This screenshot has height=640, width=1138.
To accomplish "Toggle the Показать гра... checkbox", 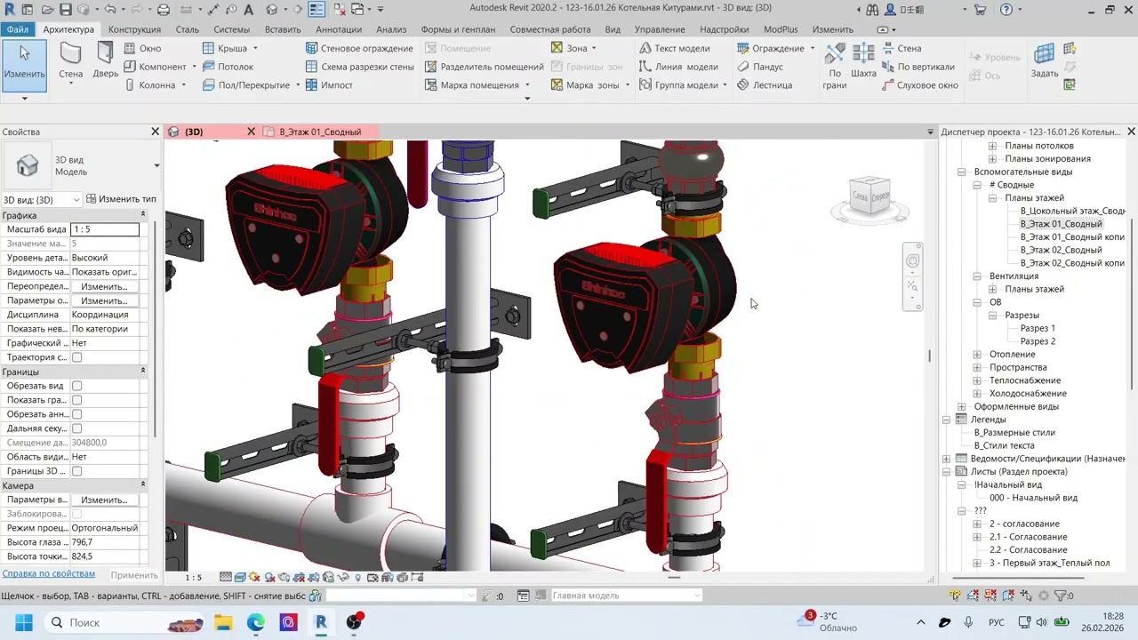I will point(76,400).
